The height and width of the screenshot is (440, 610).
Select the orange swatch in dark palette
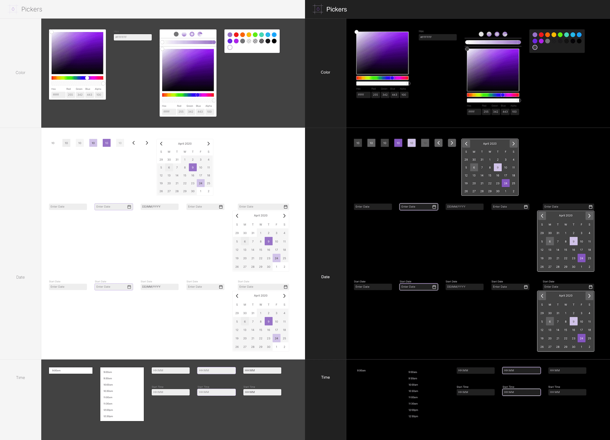tap(547, 35)
